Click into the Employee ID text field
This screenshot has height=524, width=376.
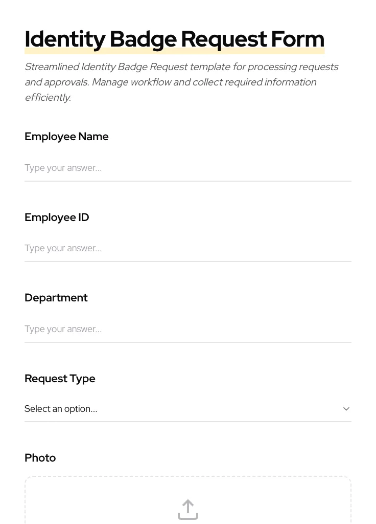tap(187, 248)
